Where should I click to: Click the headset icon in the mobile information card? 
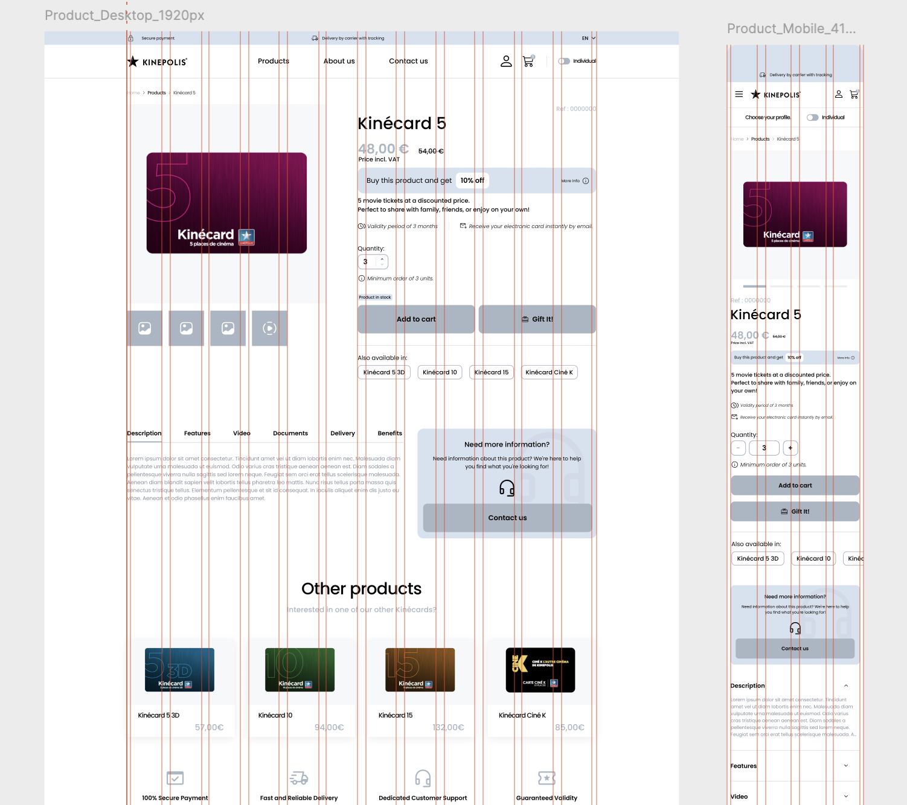click(795, 628)
